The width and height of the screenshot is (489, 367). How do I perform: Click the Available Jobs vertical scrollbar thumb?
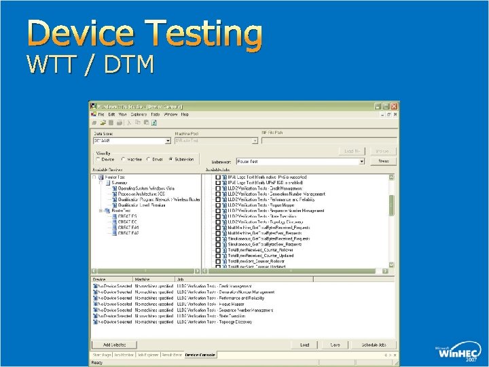391,205
